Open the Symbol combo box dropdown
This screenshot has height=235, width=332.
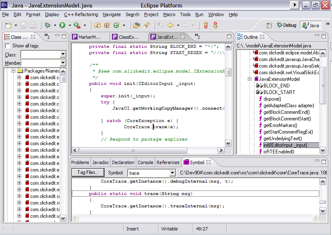[173, 173]
